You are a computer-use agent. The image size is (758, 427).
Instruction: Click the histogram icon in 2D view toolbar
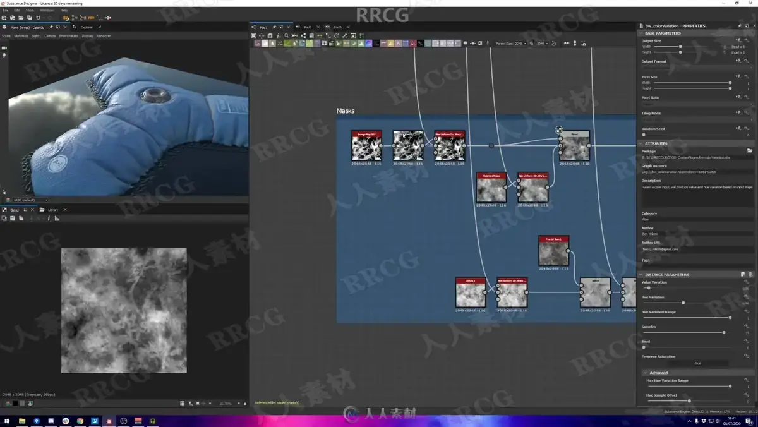click(x=57, y=219)
